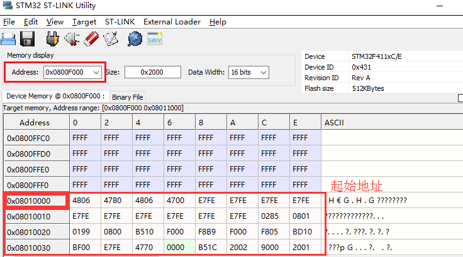This screenshot has width=463, height=257.
Task: Click the Flash size value 512KBytes
Action: click(x=368, y=88)
